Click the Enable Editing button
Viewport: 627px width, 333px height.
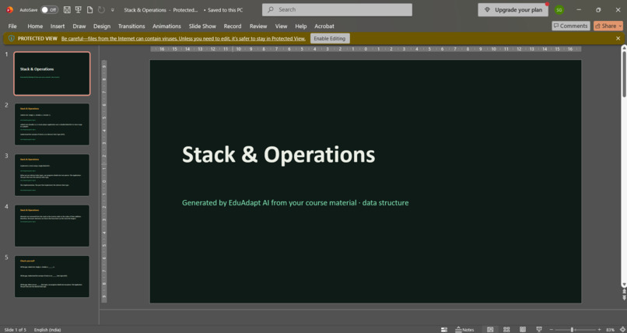pyautogui.click(x=330, y=38)
